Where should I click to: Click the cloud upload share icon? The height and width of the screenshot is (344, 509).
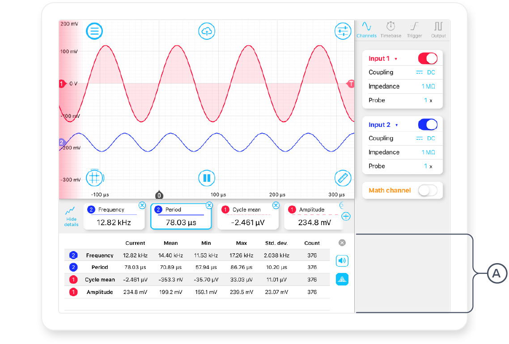tap(207, 31)
